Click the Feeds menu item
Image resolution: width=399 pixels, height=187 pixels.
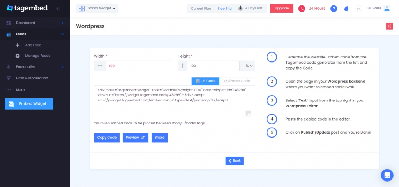click(x=21, y=34)
